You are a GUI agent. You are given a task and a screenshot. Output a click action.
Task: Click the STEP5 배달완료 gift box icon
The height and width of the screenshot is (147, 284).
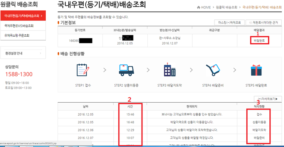(256, 70)
